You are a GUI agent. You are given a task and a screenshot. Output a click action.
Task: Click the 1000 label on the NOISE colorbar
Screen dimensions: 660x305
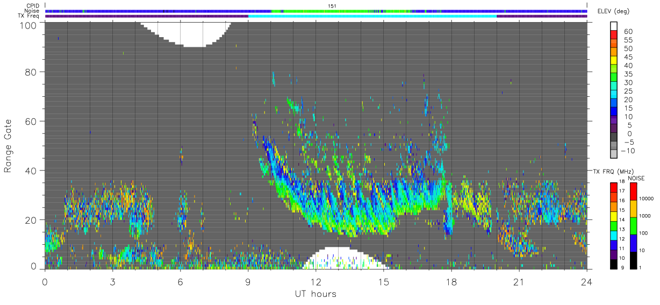pyautogui.click(x=646, y=216)
